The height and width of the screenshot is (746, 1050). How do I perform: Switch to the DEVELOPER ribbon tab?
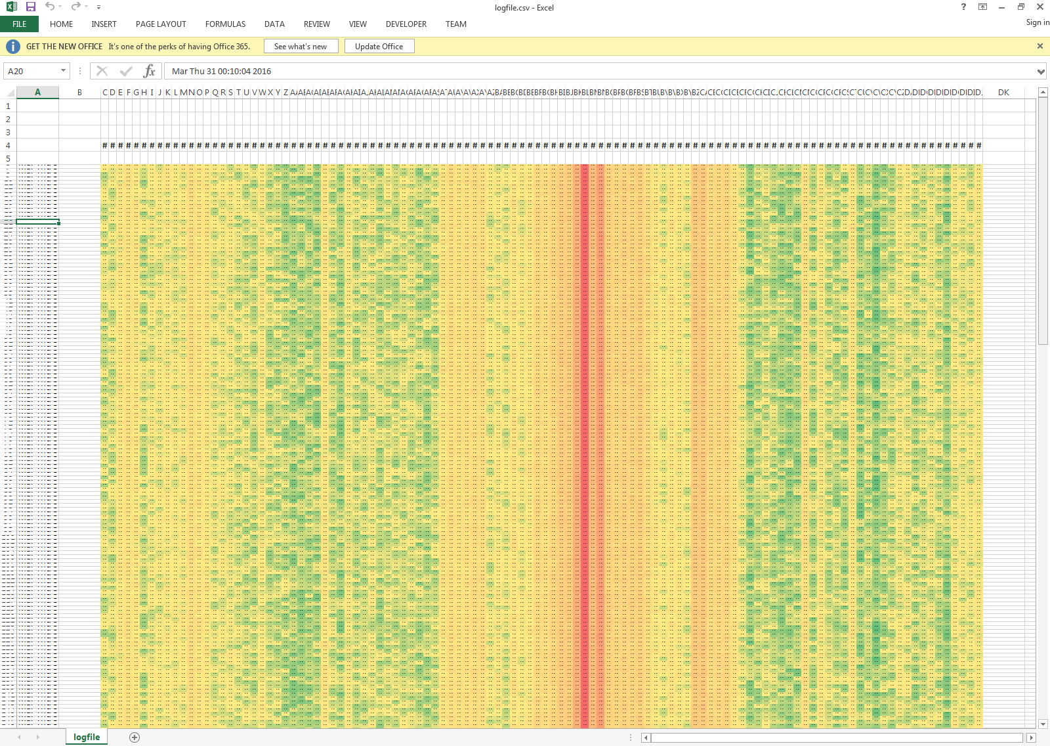(406, 24)
